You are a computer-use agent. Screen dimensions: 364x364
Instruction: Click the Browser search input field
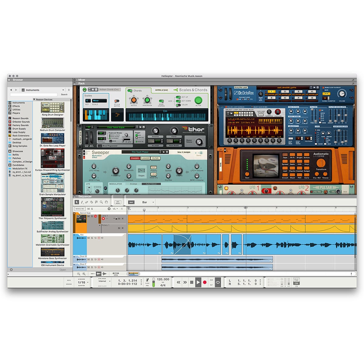[34, 95]
